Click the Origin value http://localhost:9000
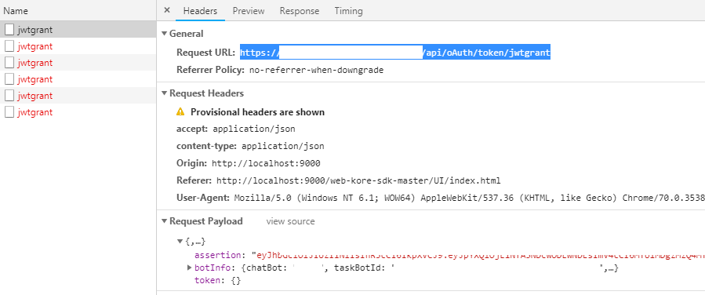 coord(266,163)
